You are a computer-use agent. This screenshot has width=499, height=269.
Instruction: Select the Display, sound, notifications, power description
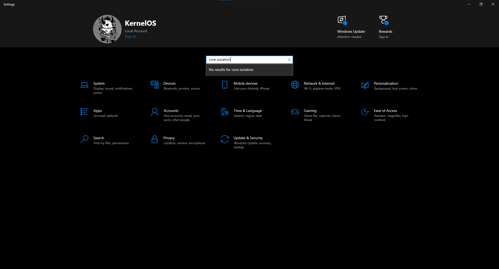pos(113,91)
